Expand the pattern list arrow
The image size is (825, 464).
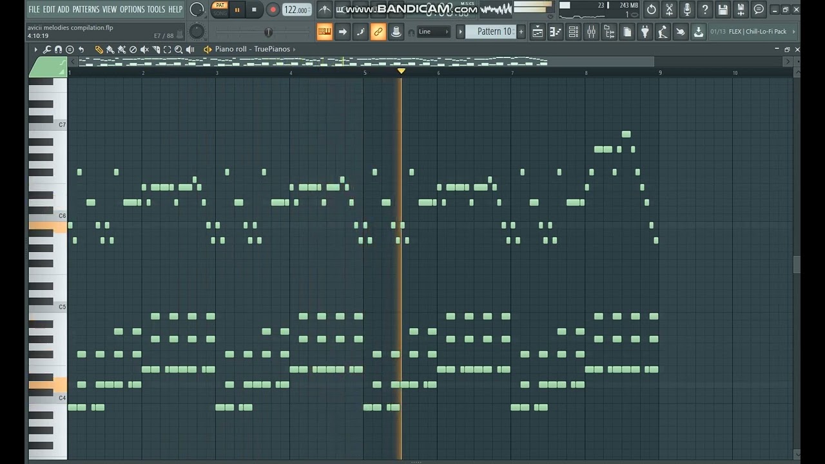[x=460, y=32]
